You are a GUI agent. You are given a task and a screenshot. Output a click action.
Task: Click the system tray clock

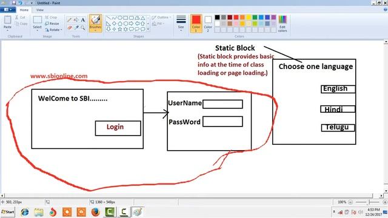(373, 212)
